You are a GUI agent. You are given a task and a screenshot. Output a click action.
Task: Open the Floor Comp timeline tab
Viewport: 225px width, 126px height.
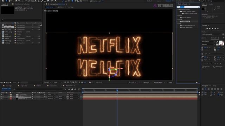click(53, 86)
